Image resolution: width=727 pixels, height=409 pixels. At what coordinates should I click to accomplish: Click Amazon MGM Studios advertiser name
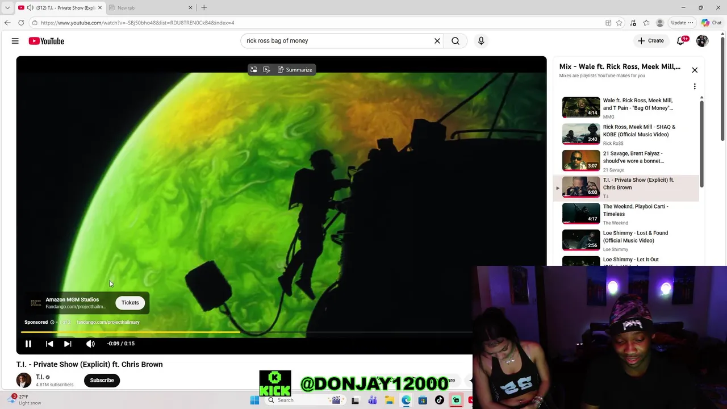pos(72,299)
